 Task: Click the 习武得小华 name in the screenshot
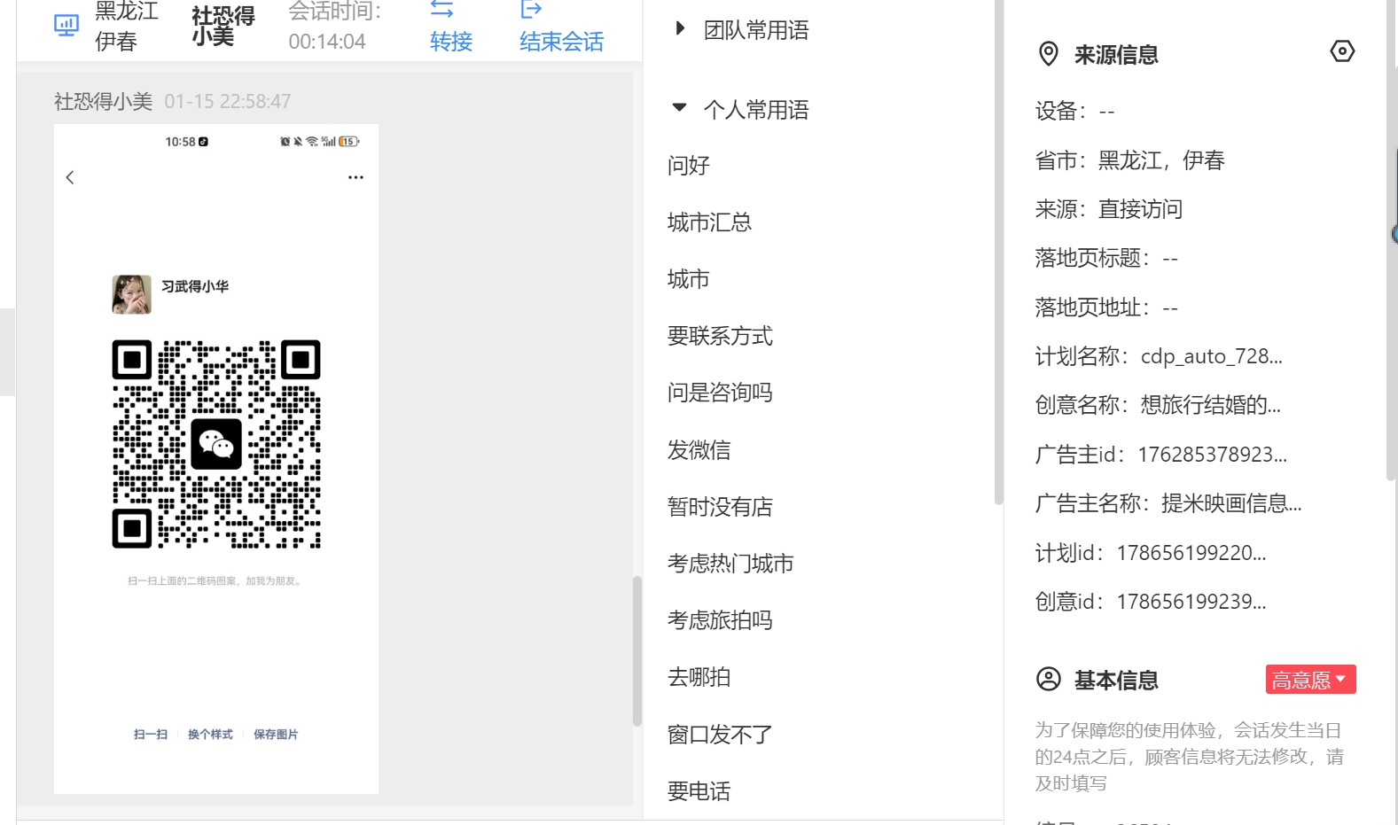pos(195,286)
